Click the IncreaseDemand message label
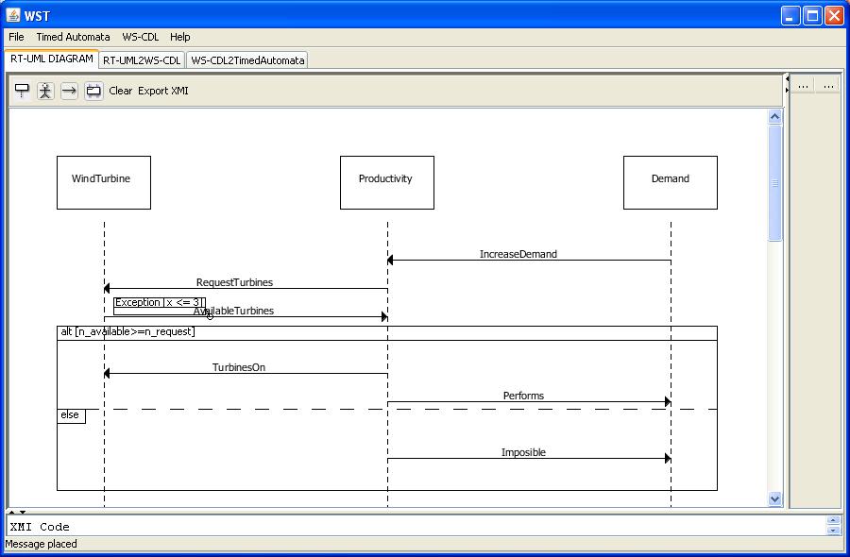The image size is (850, 557). [518, 254]
